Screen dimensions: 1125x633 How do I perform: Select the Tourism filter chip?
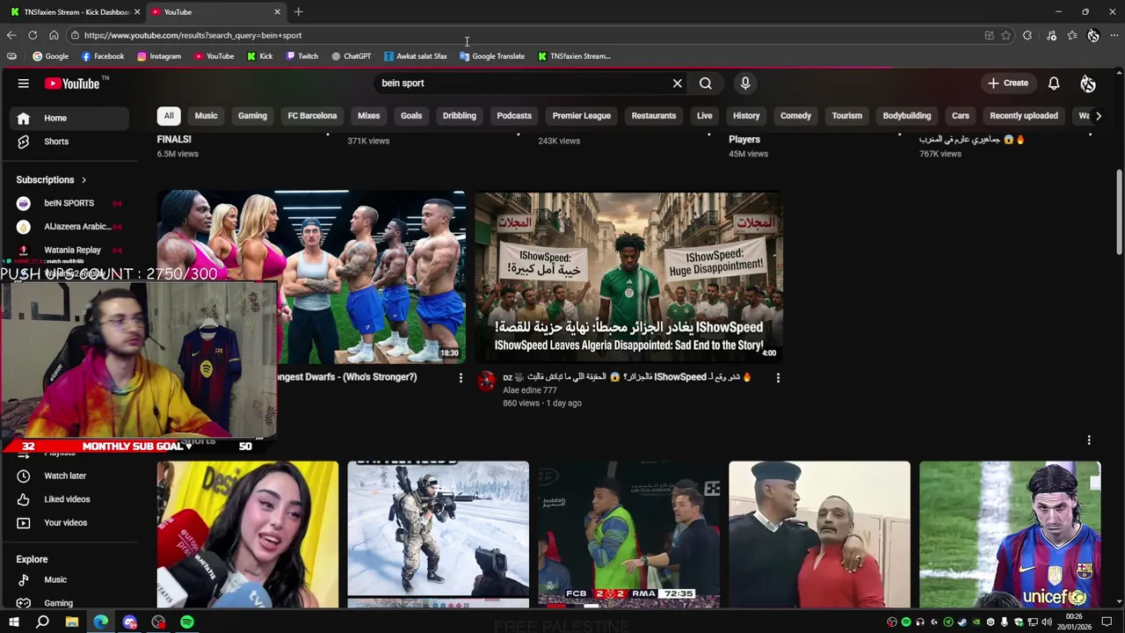(847, 116)
